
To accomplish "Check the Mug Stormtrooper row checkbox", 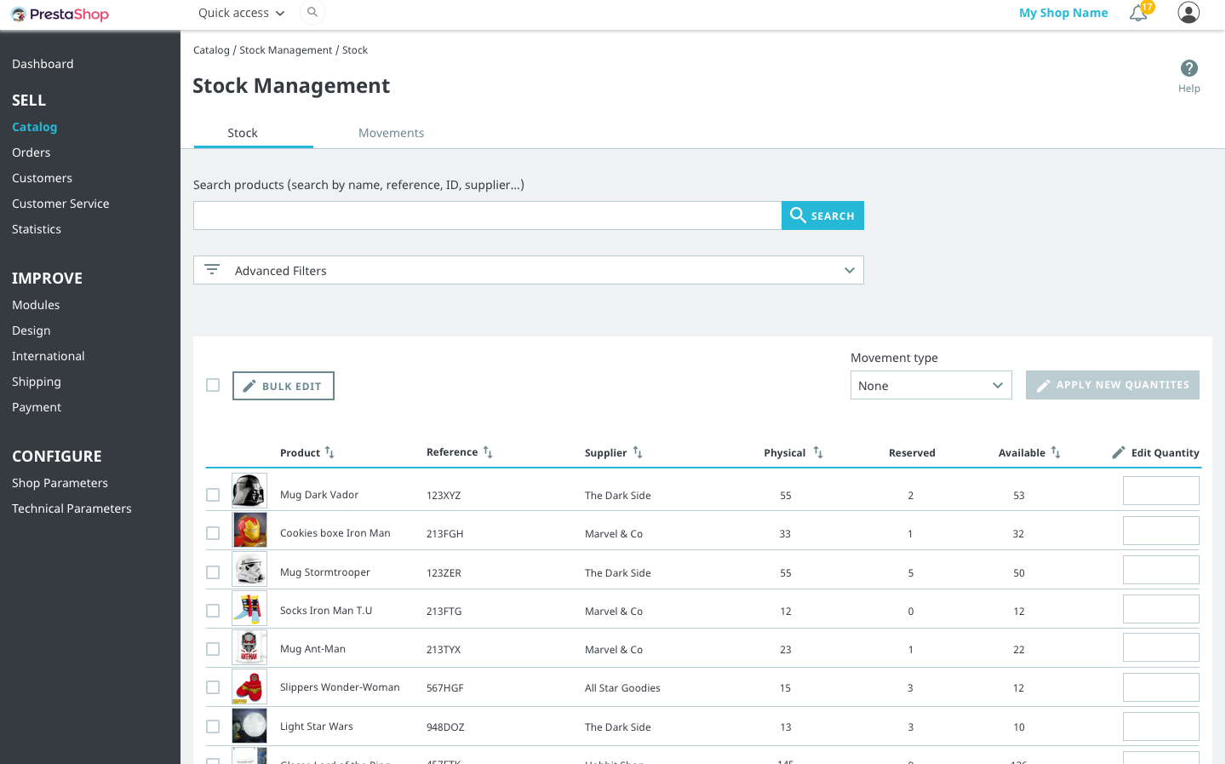I will pyautogui.click(x=213, y=572).
